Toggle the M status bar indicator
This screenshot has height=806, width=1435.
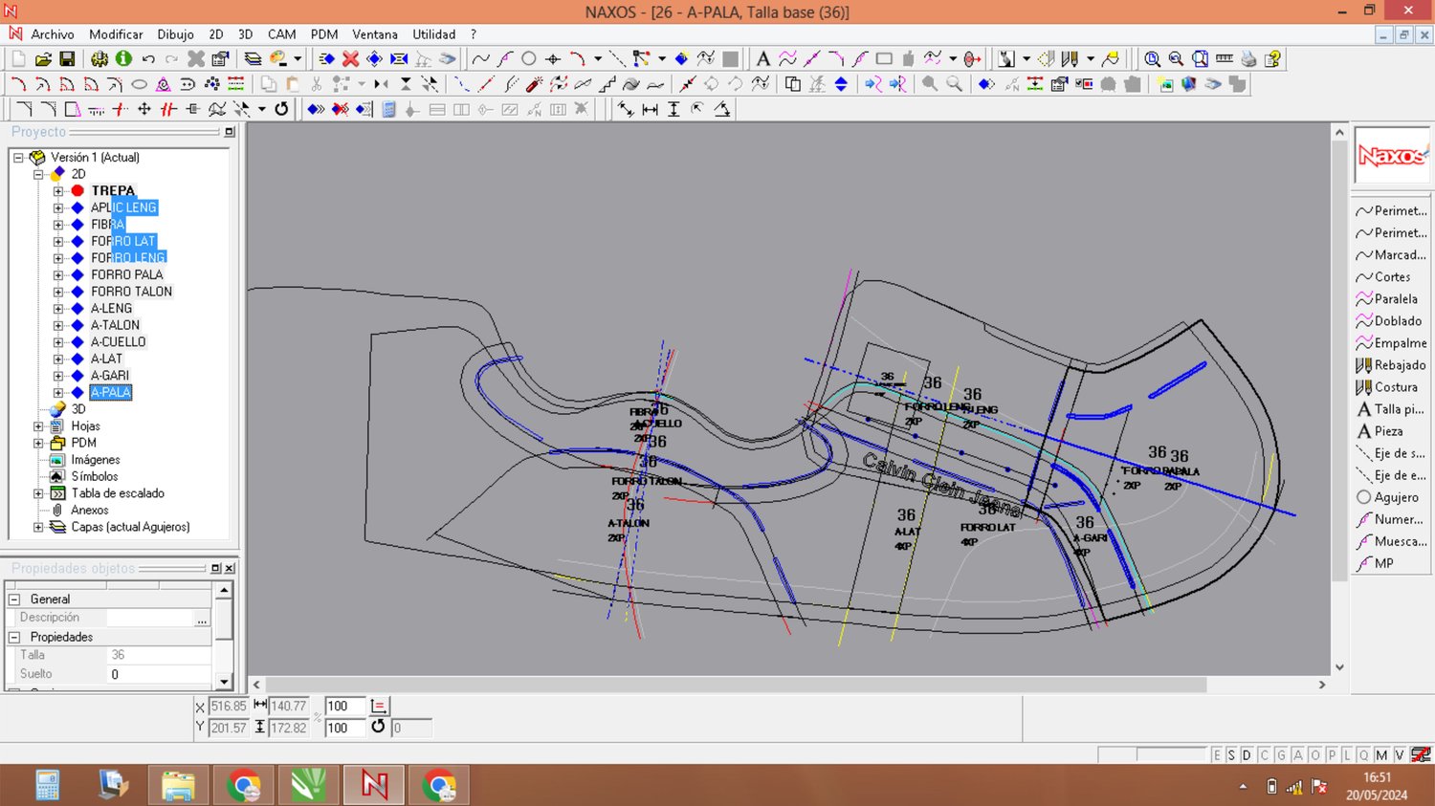click(1381, 755)
